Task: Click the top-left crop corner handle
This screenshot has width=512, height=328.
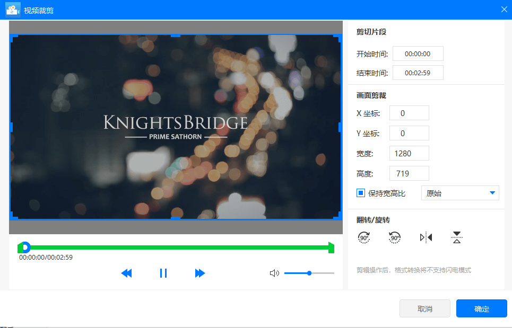Action: pos(14,38)
